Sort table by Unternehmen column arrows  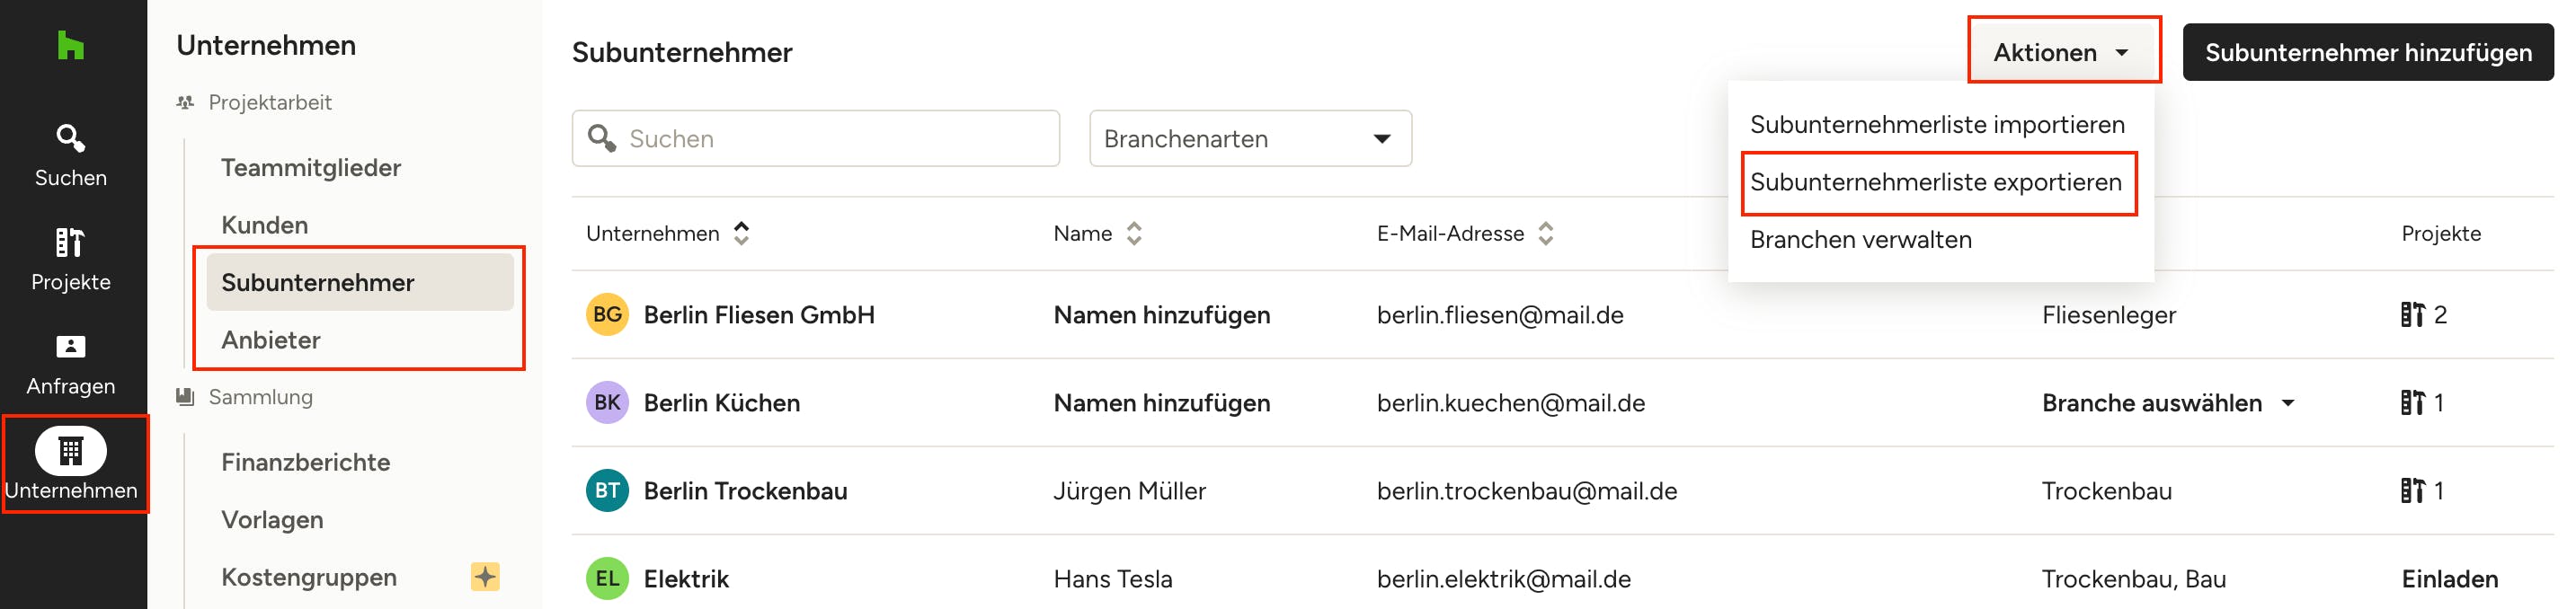tap(741, 233)
